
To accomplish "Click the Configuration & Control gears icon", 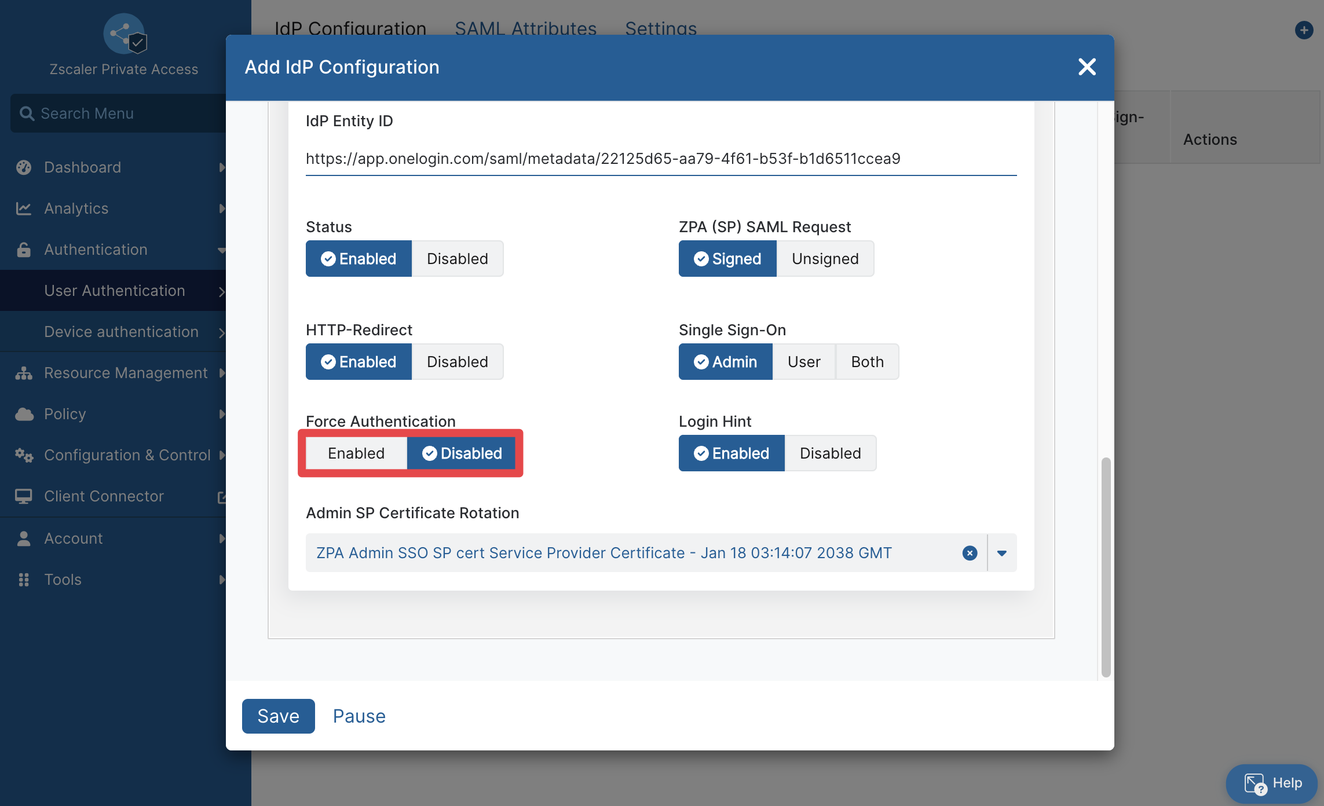I will (x=24, y=455).
